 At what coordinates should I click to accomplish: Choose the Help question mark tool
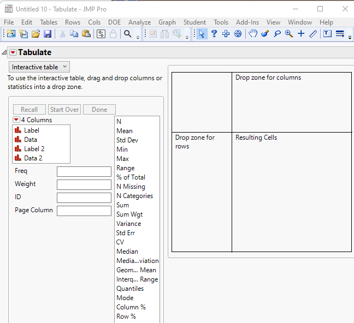tap(214, 34)
